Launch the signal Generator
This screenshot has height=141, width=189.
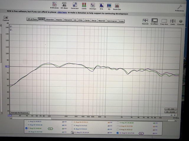(75, 6)
